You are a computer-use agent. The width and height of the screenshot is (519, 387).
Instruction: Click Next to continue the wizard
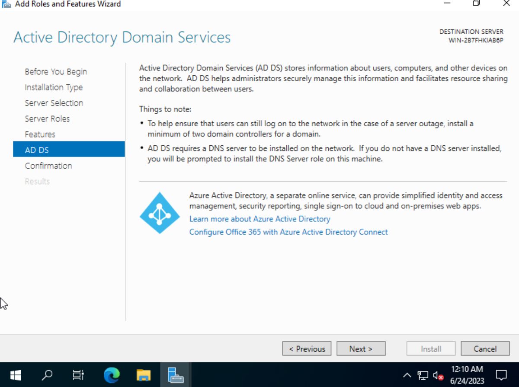pyautogui.click(x=361, y=349)
